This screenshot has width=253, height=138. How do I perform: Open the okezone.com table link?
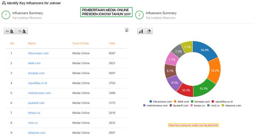(x=37, y=133)
